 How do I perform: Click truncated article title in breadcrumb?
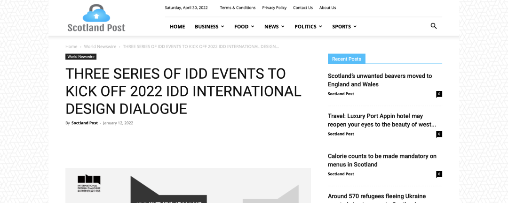201,46
